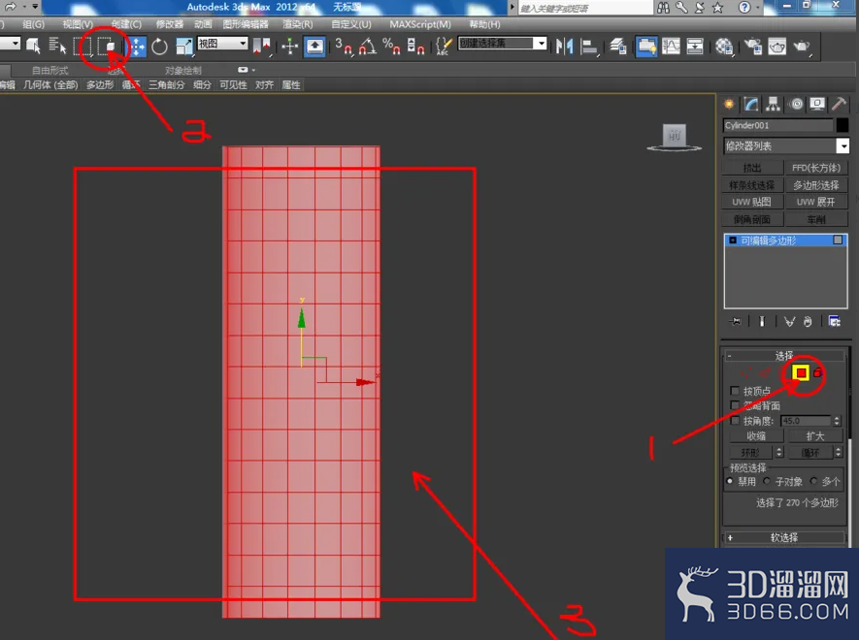Viewport: 859px width, 640px height.
Task: Open 修改器列表 dropdown
Action: [x=842, y=145]
